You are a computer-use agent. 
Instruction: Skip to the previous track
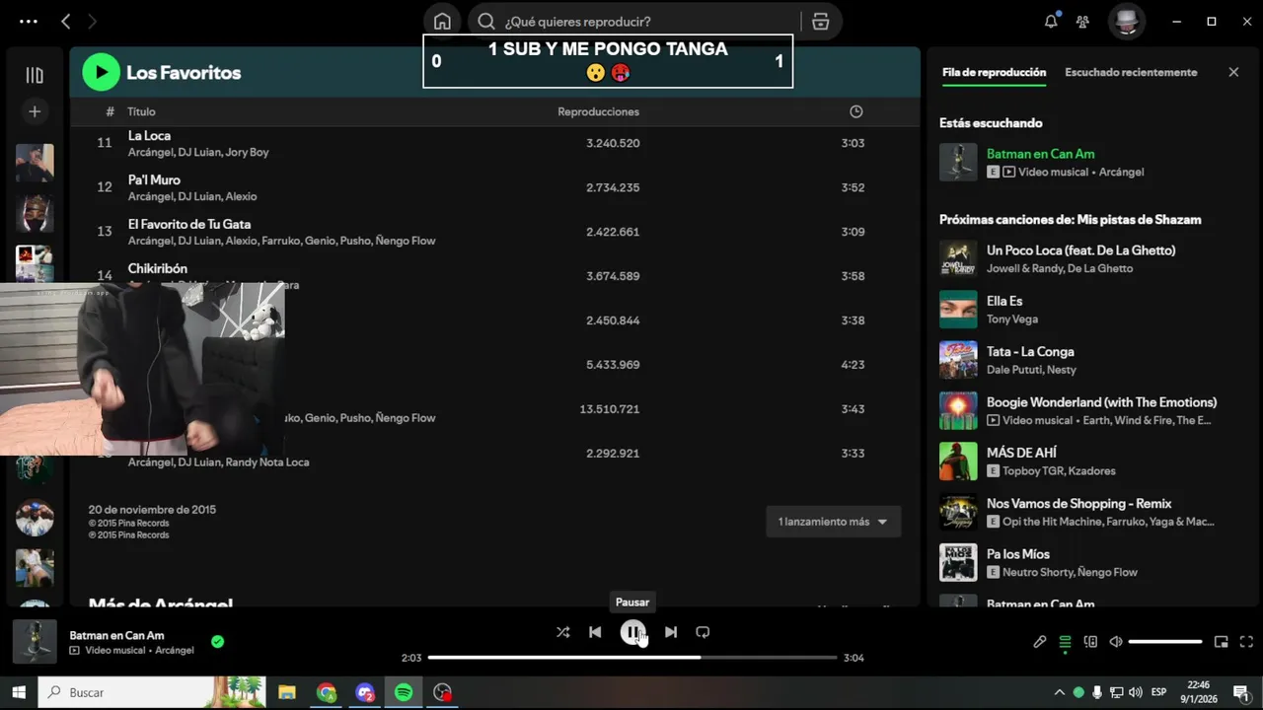click(x=595, y=632)
